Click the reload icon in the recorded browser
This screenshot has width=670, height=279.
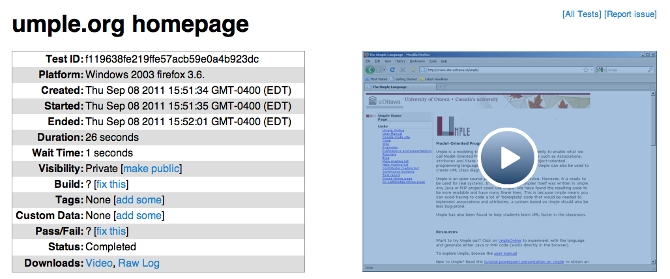point(392,69)
